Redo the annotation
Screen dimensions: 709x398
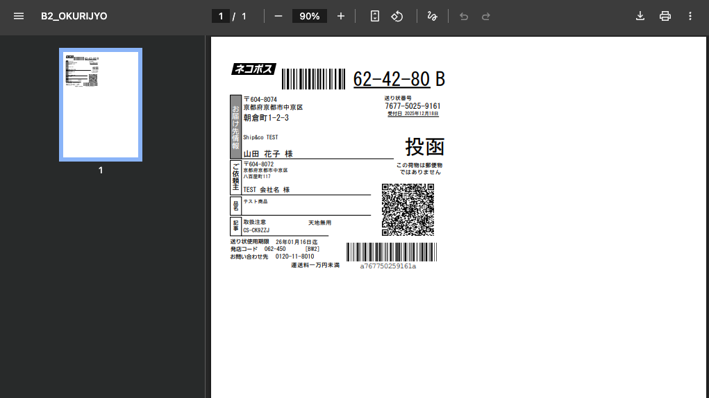click(486, 16)
